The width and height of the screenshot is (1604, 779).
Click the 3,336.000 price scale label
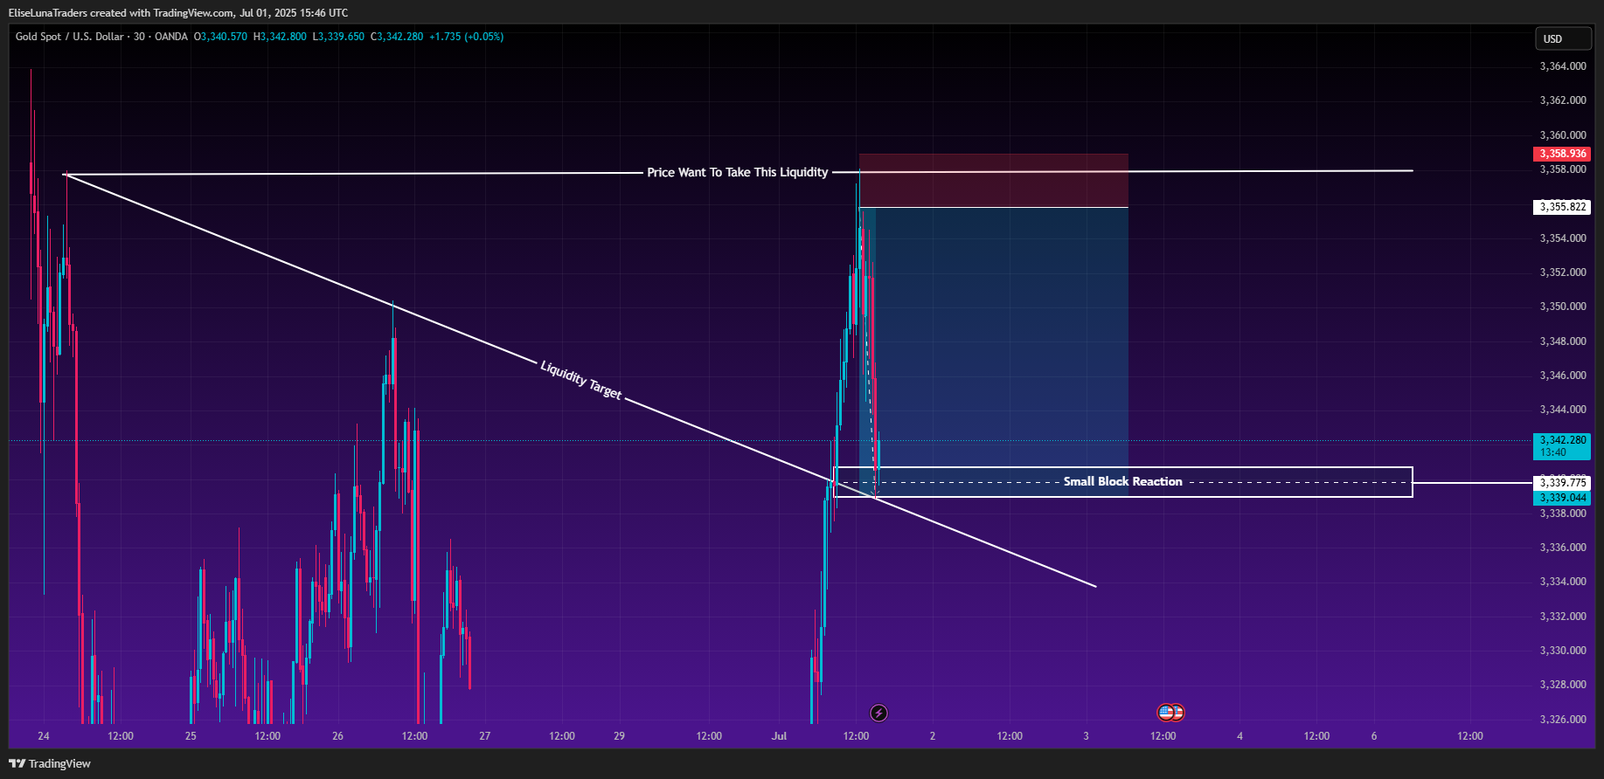coord(1562,548)
